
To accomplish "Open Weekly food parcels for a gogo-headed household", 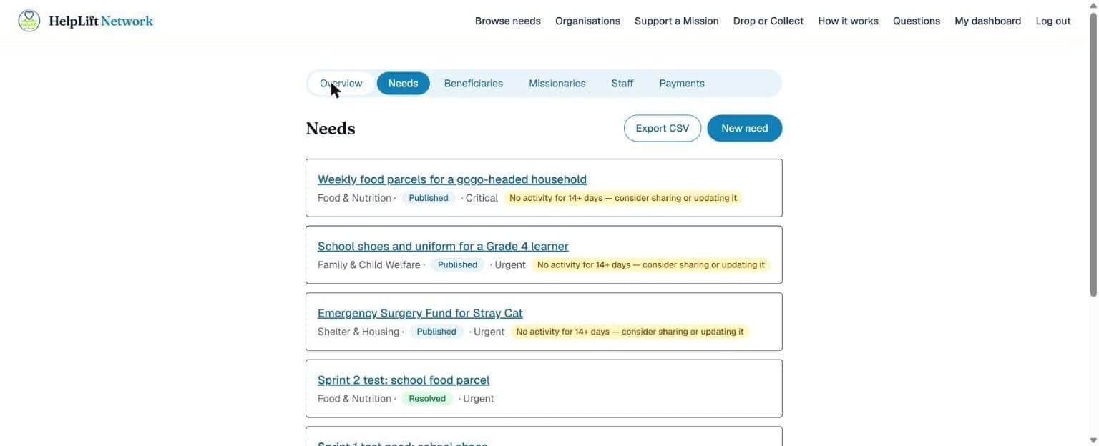I will (452, 179).
